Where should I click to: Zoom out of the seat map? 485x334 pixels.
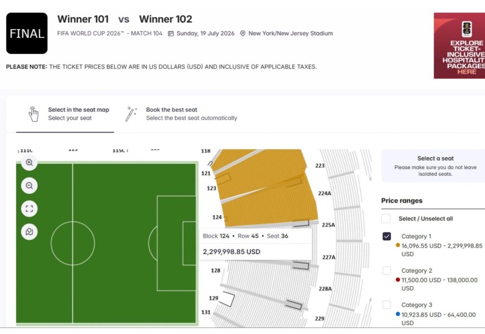(x=29, y=186)
